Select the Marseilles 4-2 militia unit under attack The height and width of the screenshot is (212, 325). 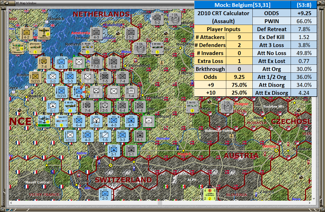[79, 92]
